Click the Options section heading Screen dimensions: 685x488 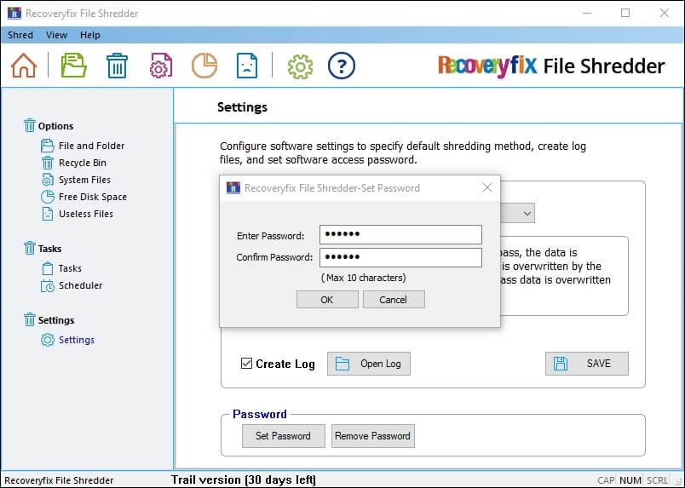pos(55,126)
